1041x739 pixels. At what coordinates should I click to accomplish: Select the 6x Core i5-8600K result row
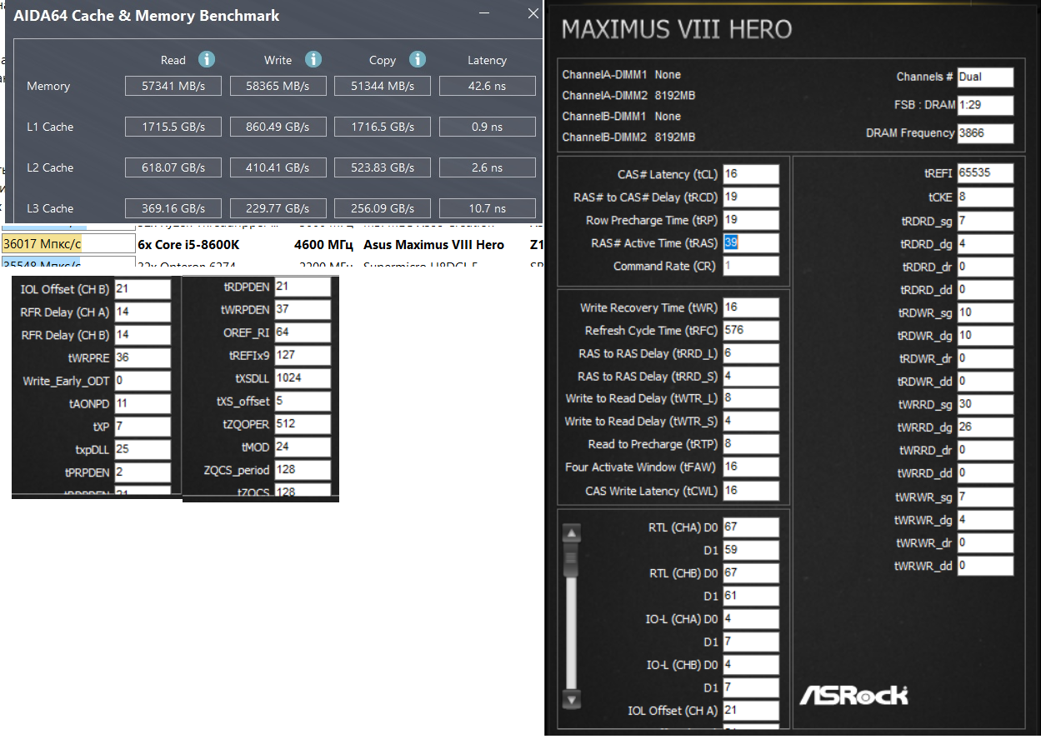(x=272, y=244)
